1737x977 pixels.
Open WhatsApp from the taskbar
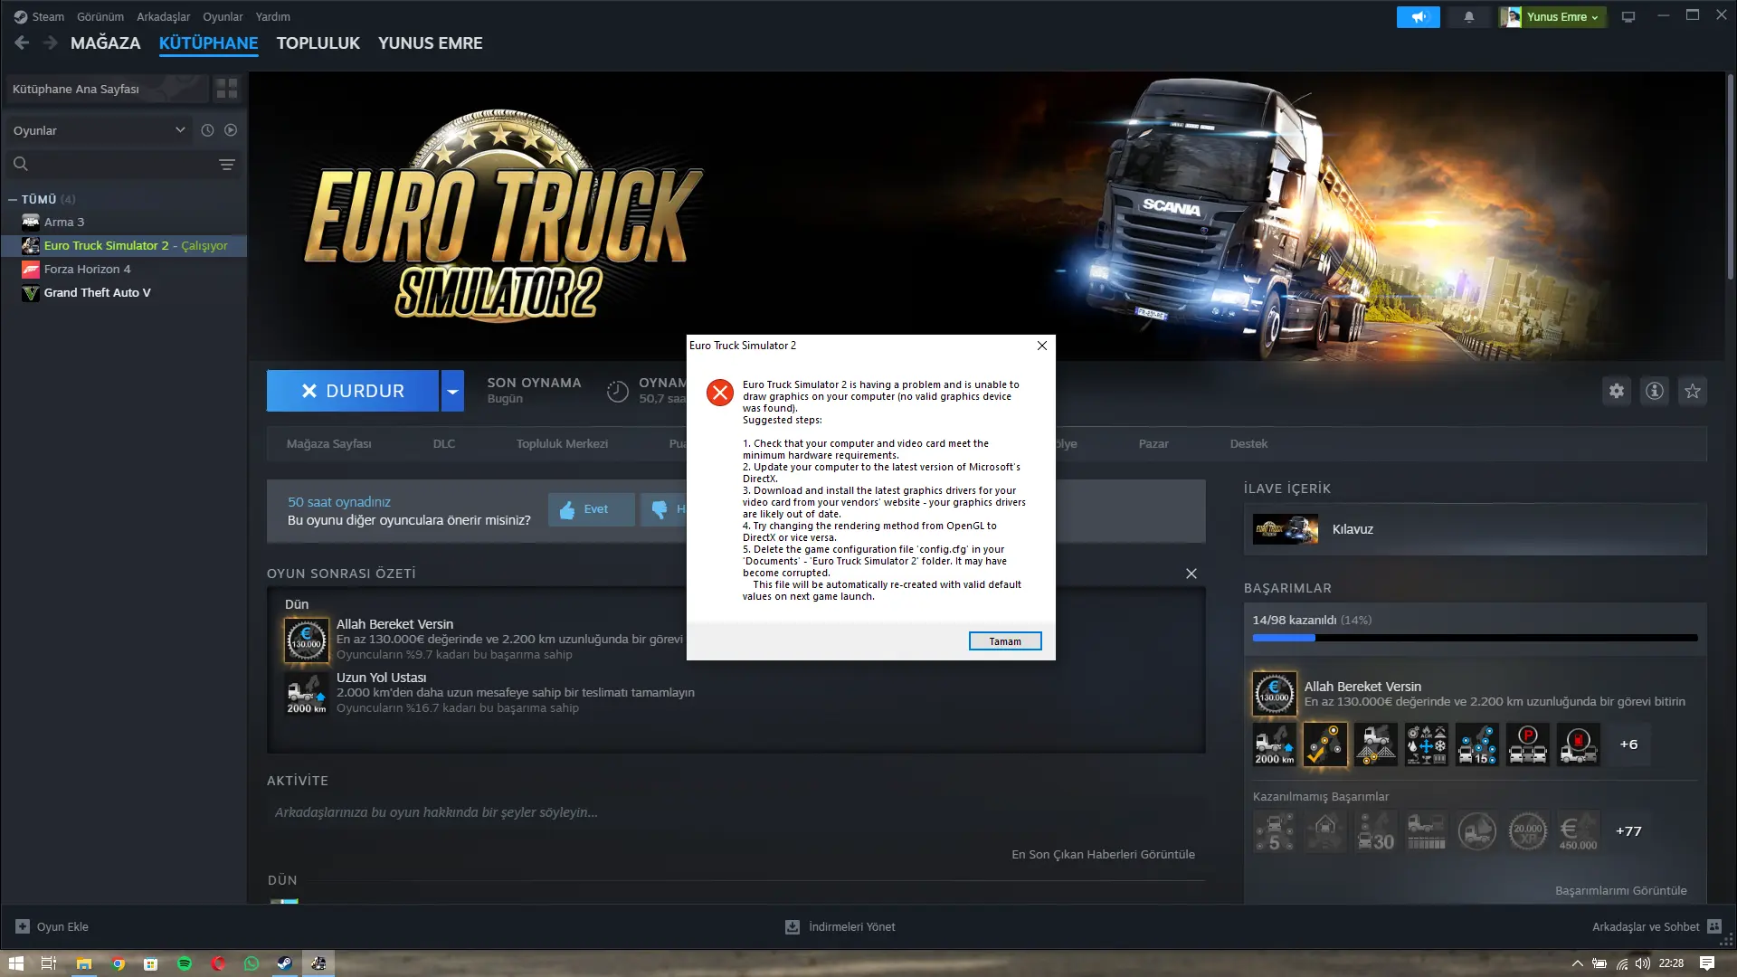click(252, 963)
